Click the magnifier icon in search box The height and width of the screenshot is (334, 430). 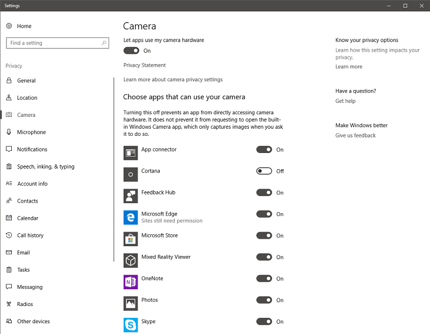tap(104, 43)
